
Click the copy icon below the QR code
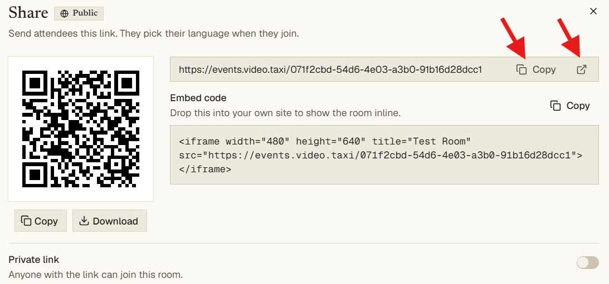click(x=26, y=221)
